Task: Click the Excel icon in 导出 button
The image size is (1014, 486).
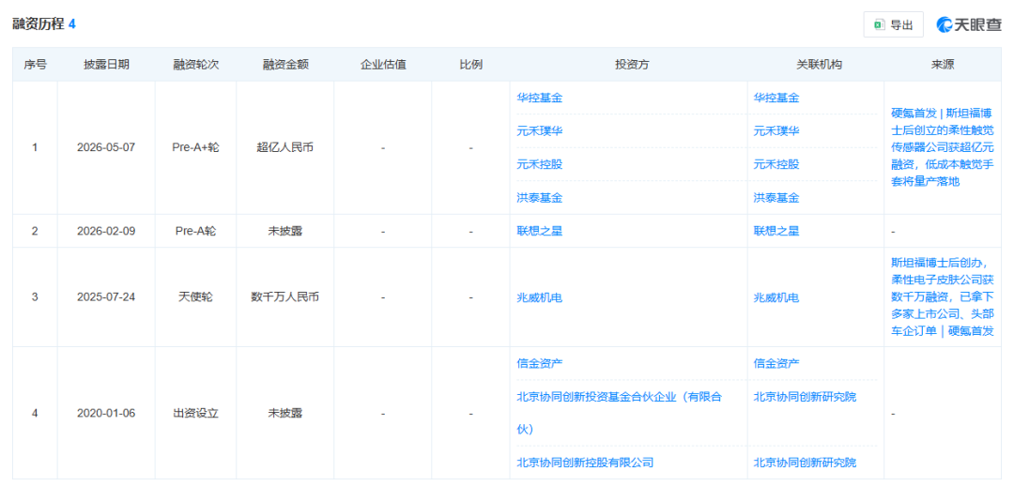Action: (x=879, y=24)
